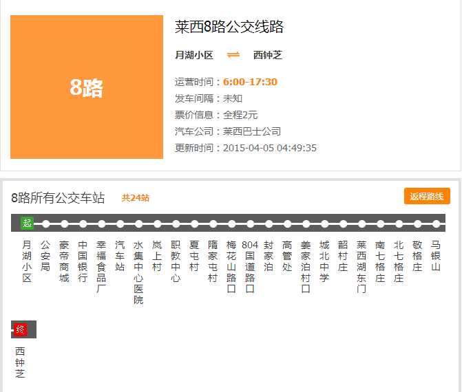462x392 pixels.
Task: Select the 汽车站 stop
Action: 120,256
